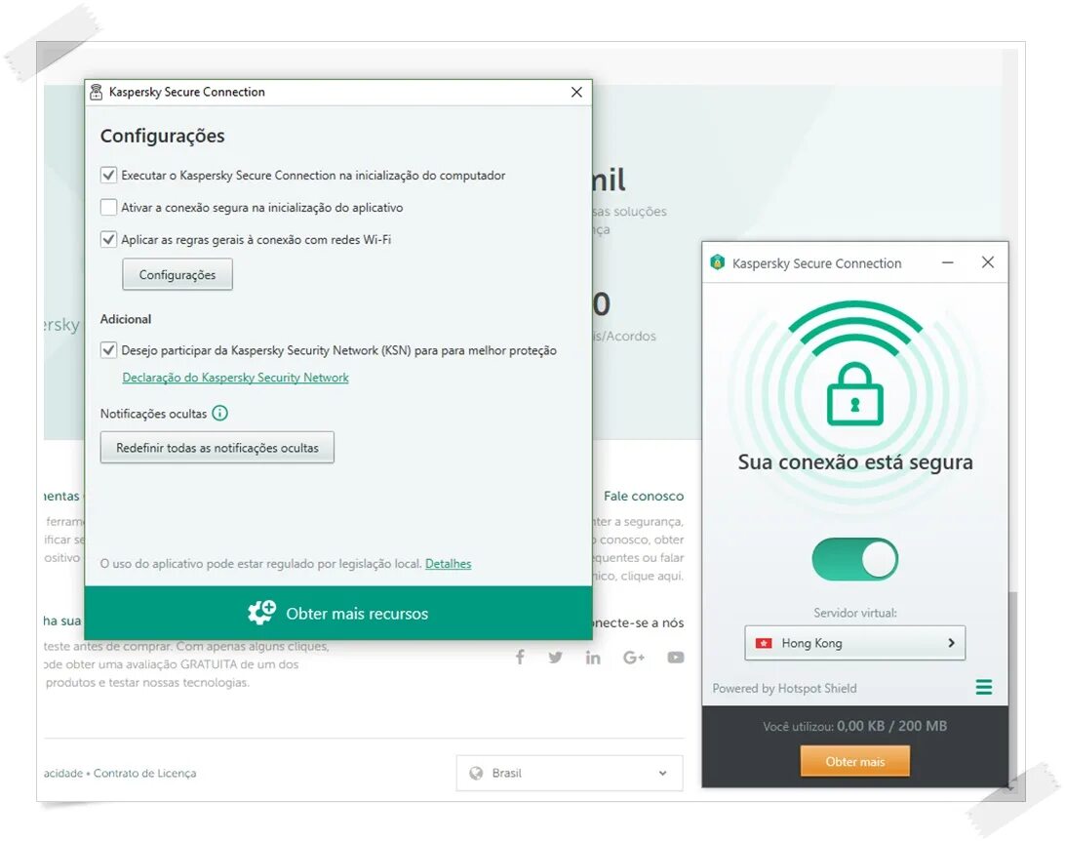
Task: Click chevron arrow in Hong Kong server field
Action: click(x=951, y=643)
